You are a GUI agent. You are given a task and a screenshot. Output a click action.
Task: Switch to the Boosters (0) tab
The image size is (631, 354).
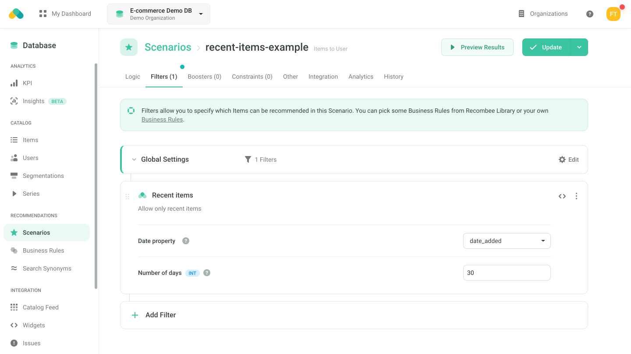click(x=205, y=76)
